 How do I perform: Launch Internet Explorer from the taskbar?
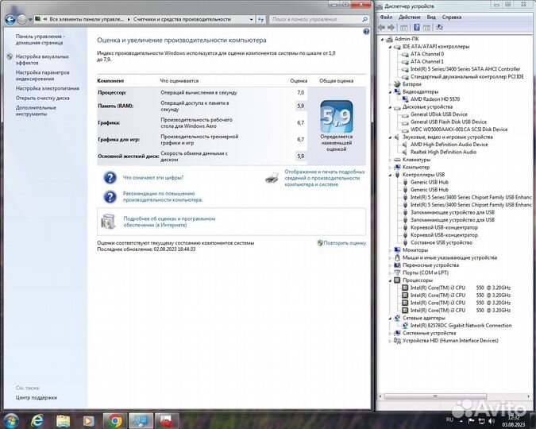coord(37,420)
